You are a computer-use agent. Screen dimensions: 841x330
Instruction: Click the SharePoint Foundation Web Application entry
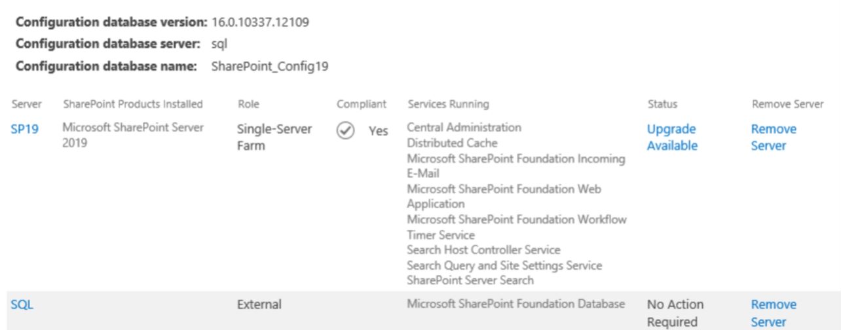(504, 196)
